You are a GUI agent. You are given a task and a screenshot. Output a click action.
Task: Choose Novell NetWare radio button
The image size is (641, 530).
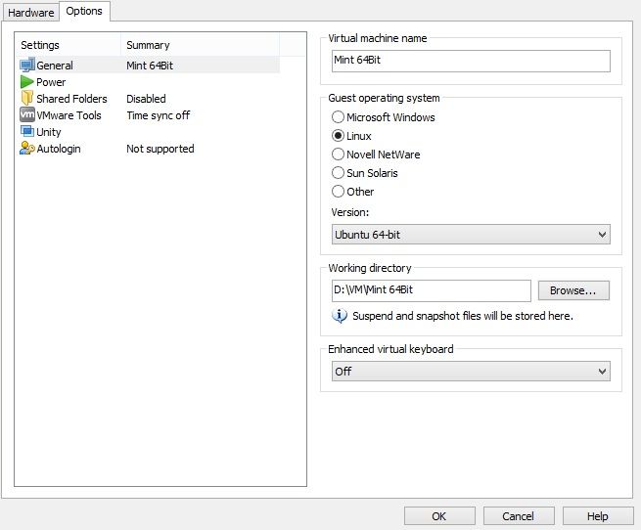coord(338,155)
